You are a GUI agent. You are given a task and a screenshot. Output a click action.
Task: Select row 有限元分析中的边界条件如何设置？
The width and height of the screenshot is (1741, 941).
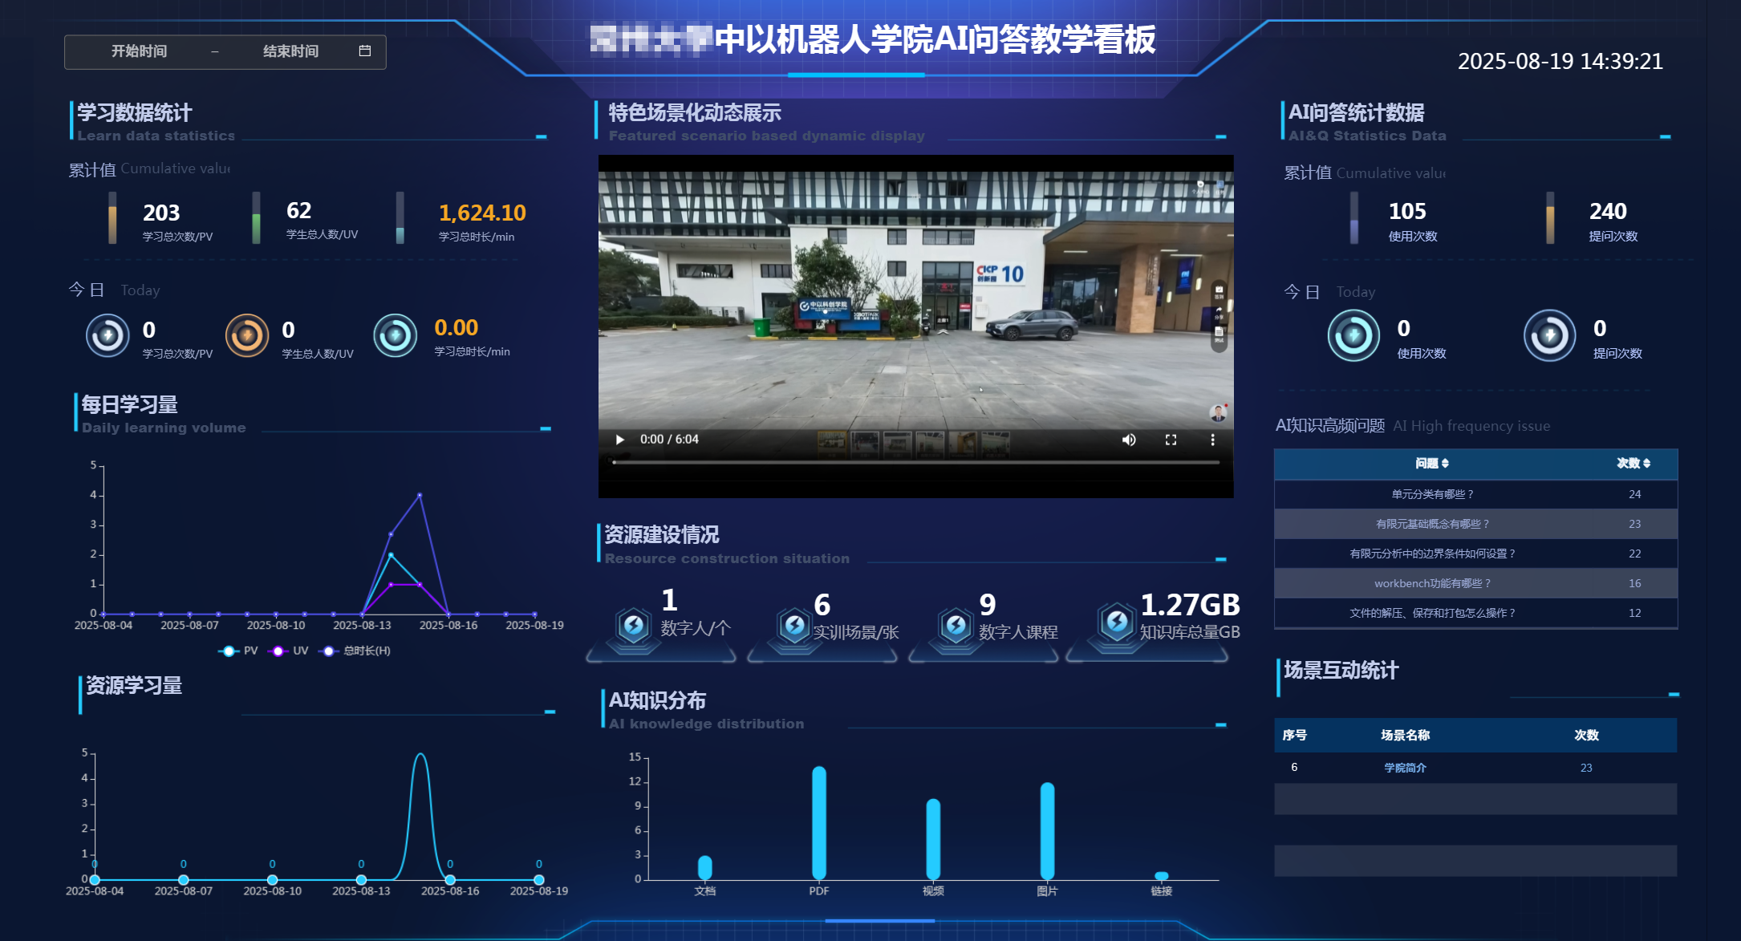(x=1475, y=554)
